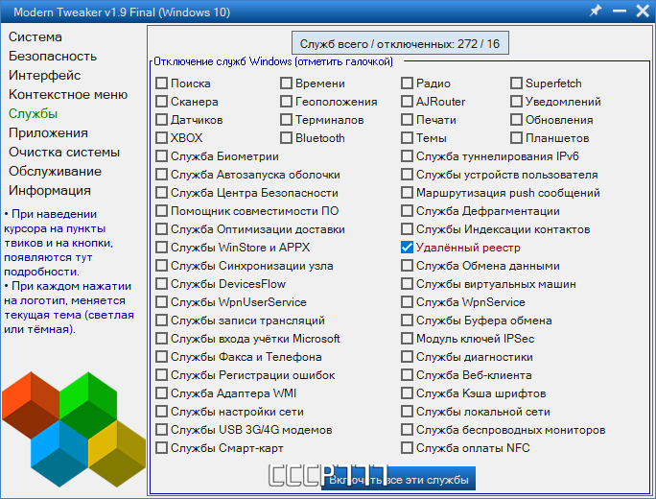This screenshot has height=499, width=656.
Task: Tick Служба Оптимизации доставки
Action: click(x=161, y=229)
